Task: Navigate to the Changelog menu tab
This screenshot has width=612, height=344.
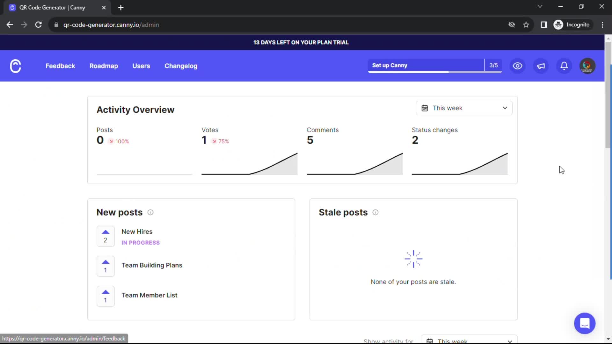Action: (x=181, y=66)
